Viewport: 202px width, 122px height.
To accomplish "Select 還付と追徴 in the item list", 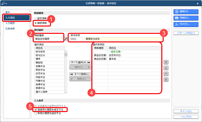I will [x=49, y=92].
